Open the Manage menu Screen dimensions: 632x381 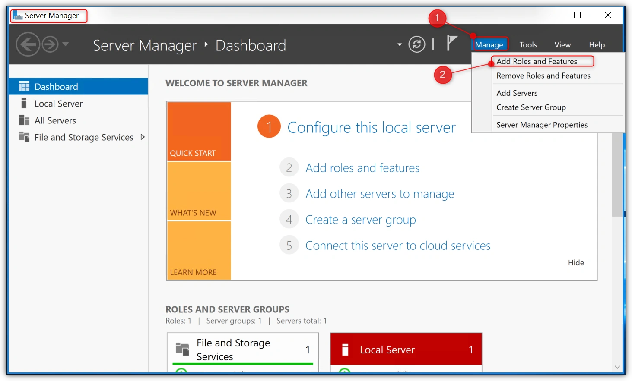489,44
